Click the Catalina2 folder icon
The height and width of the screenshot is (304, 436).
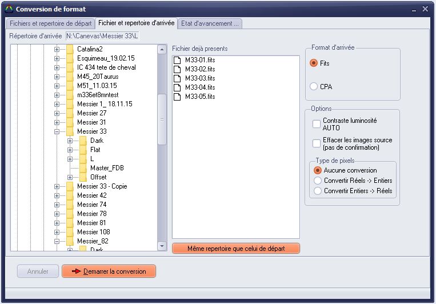tap(70, 49)
